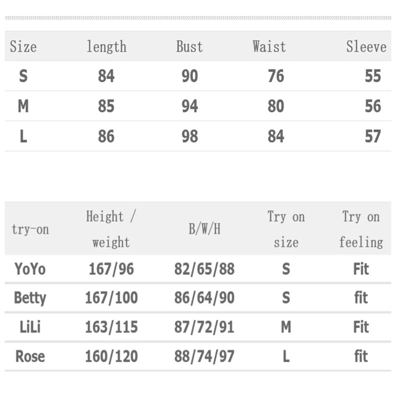This screenshot has width=396, height=396.
Task: Click the size S row label
Action: pyautogui.click(x=23, y=76)
